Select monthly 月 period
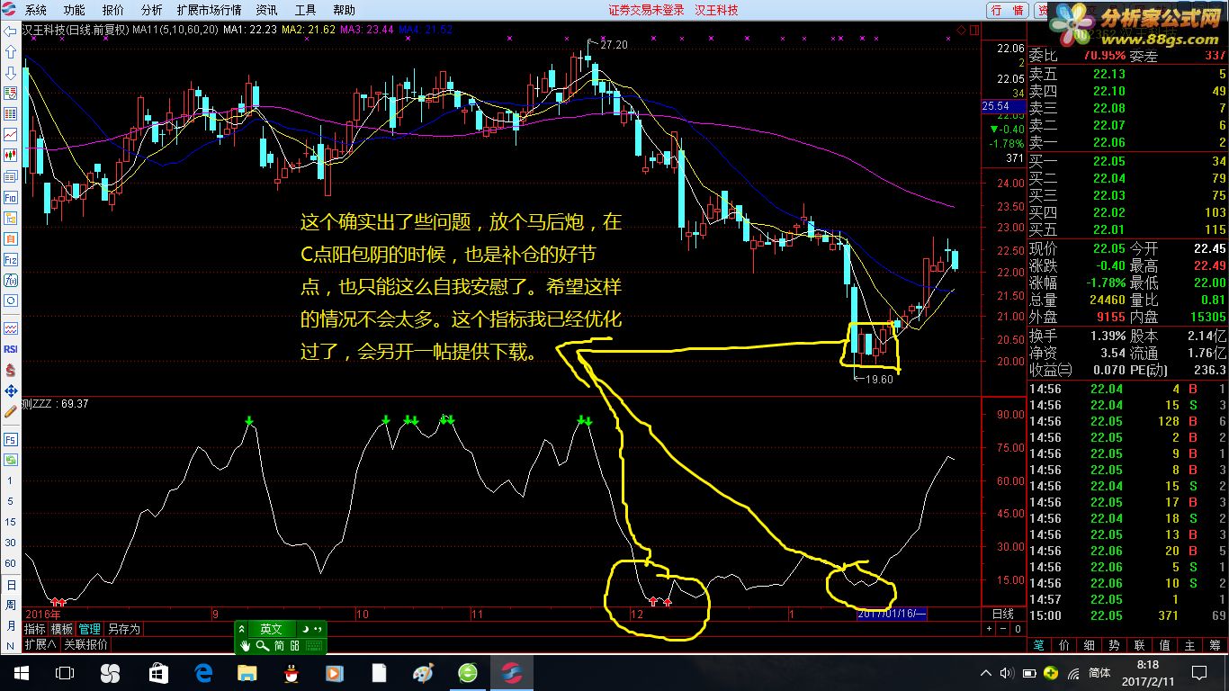This screenshot has height=691, width=1229. (x=11, y=625)
